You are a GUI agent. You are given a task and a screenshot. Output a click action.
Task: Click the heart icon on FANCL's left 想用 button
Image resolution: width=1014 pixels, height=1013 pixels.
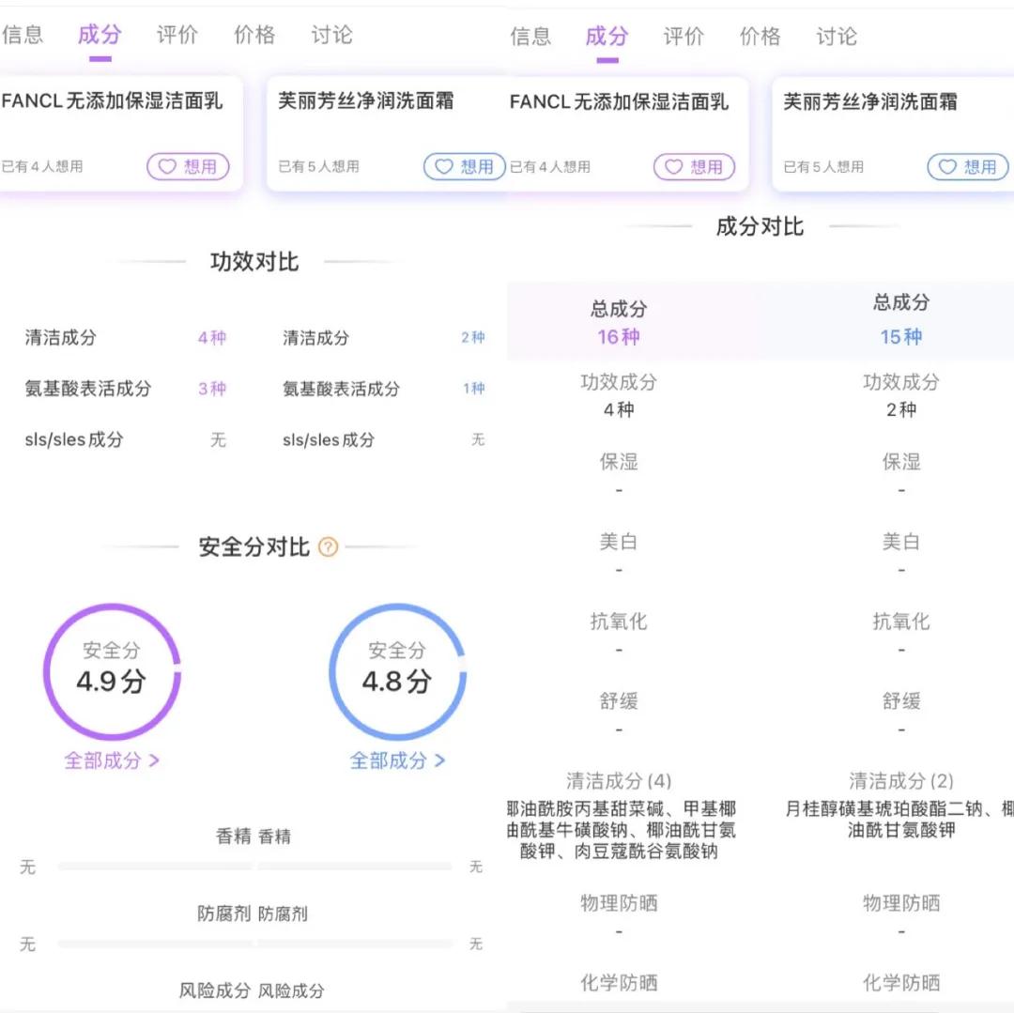pyautogui.click(x=167, y=167)
